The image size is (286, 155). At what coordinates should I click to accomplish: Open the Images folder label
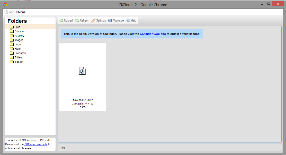[x=19, y=40]
